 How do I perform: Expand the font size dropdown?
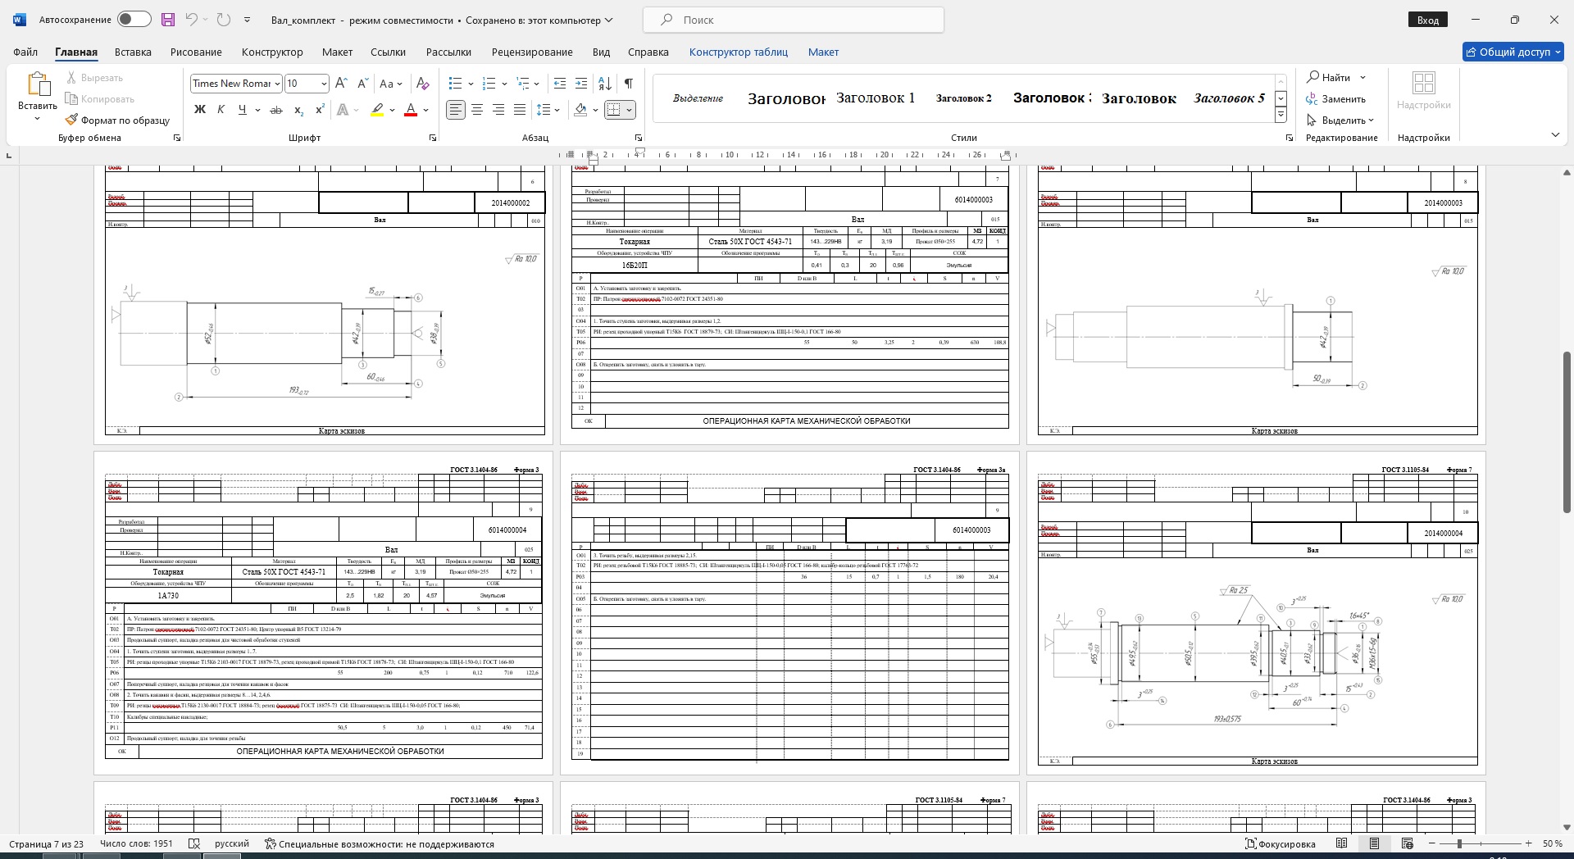click(x=324, y=84)
